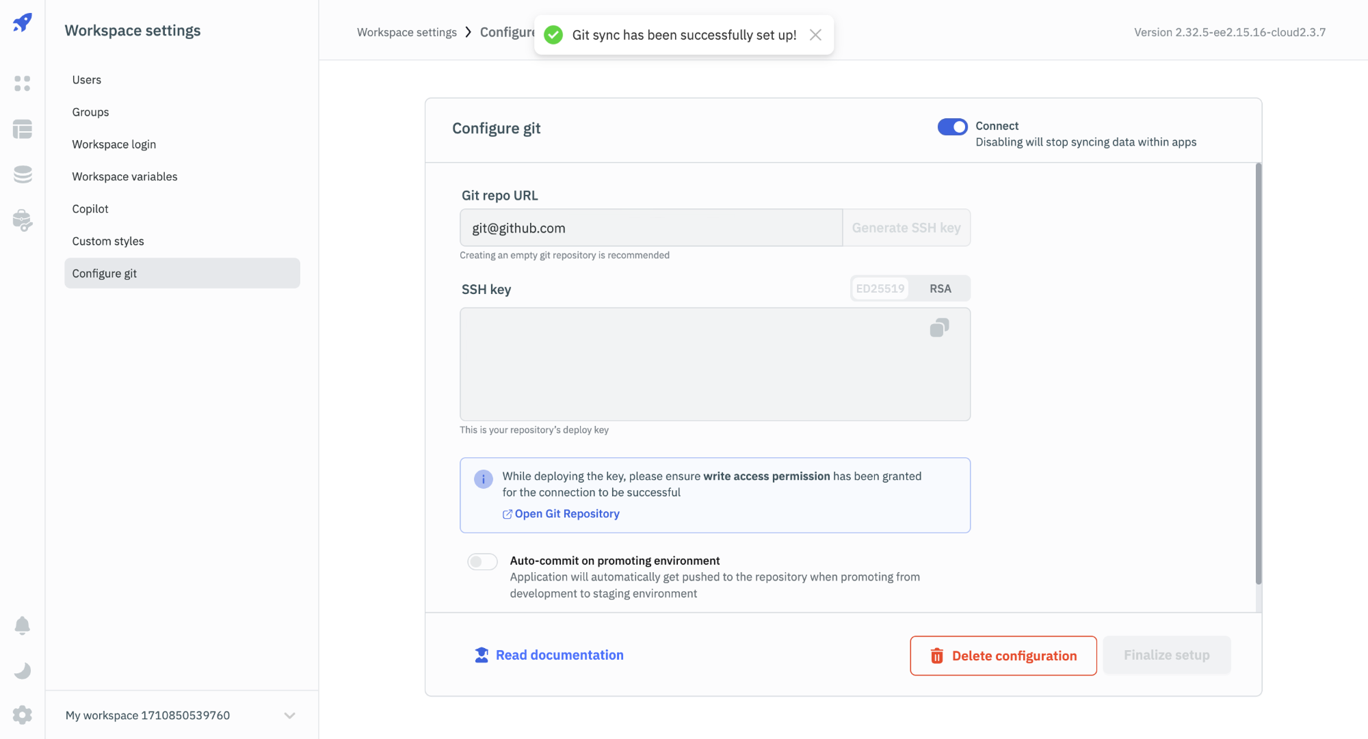Open the data sources stack icon
The image size is (1368, 739).
tap(23, 174)
